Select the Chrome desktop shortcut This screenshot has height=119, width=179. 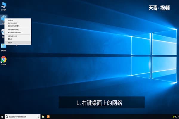pyautogui.click(x=4, y=60)
